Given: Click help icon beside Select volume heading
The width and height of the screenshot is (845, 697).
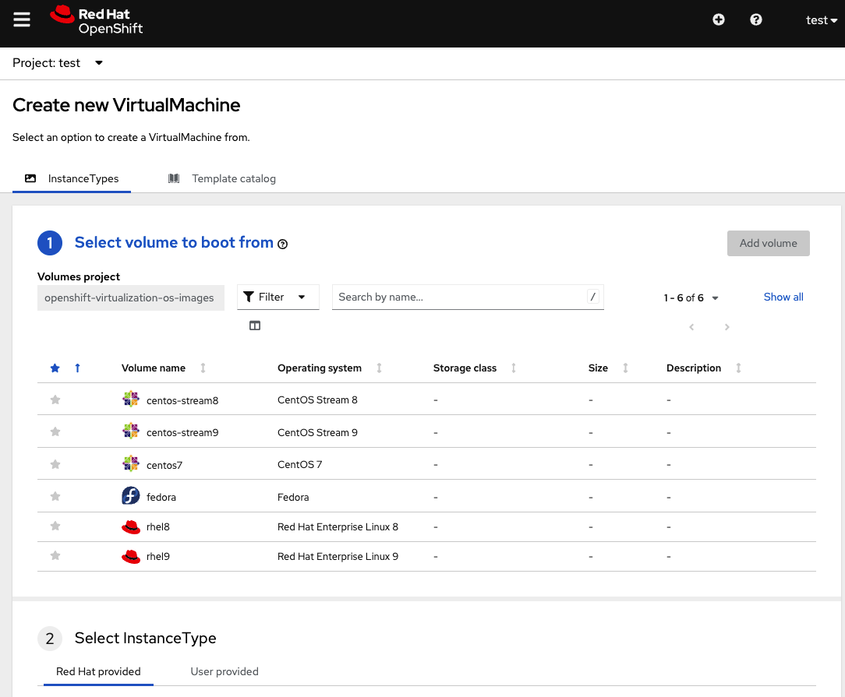Looking at the screenshot, I should click(x=283, y=244).
